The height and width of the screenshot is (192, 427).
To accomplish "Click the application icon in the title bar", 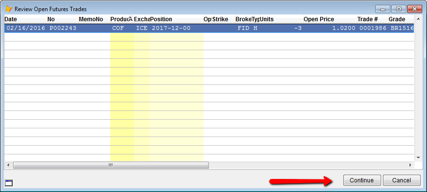I will coord(9,9).
